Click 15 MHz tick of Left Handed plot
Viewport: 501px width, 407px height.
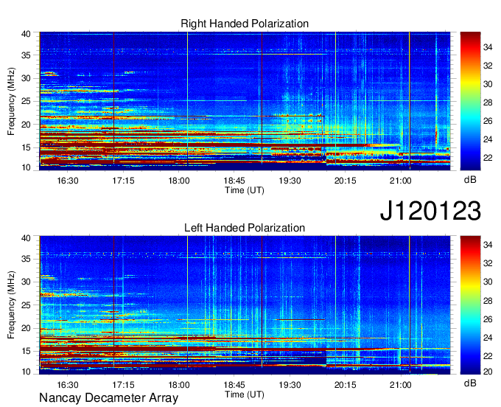click(x=26, y=351)
